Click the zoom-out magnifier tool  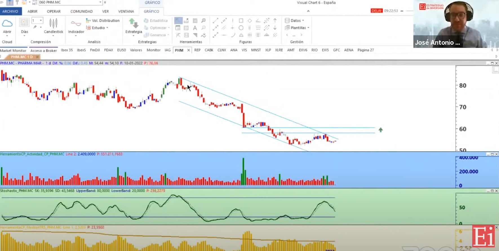tap(203, 28)
